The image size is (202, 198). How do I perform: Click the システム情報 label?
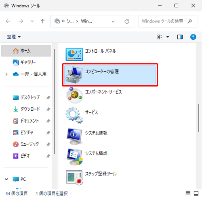point(96,133)
